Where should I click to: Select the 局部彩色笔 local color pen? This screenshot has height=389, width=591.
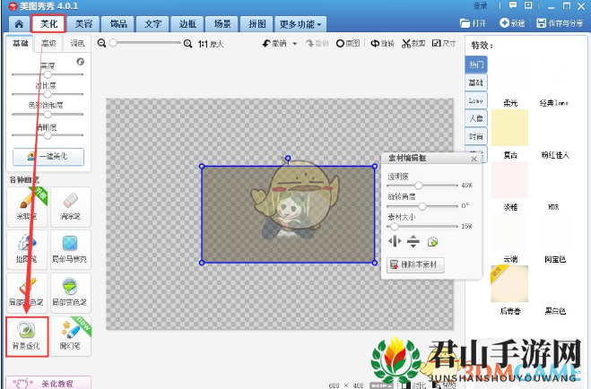click(x=27, y=293)
